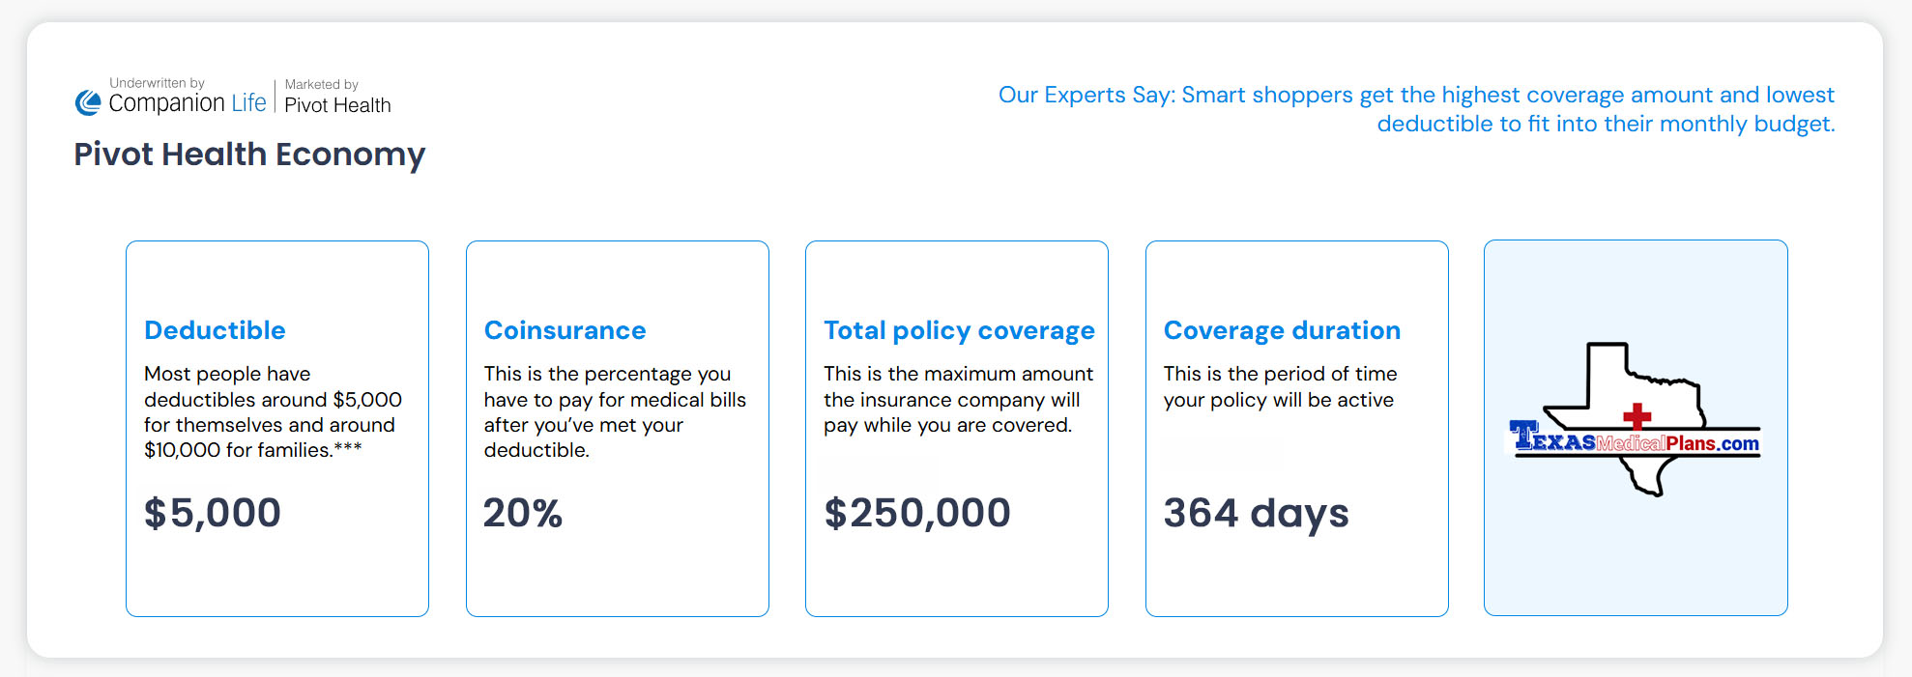Image resolution: width=1912 pixels, height=677 pixels.
Task: Click the maximum amount description text
Action: pyautogui.click(x=957, y=399)
